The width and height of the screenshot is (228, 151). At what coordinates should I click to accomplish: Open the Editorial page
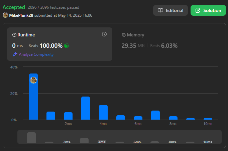coord(170,10)
